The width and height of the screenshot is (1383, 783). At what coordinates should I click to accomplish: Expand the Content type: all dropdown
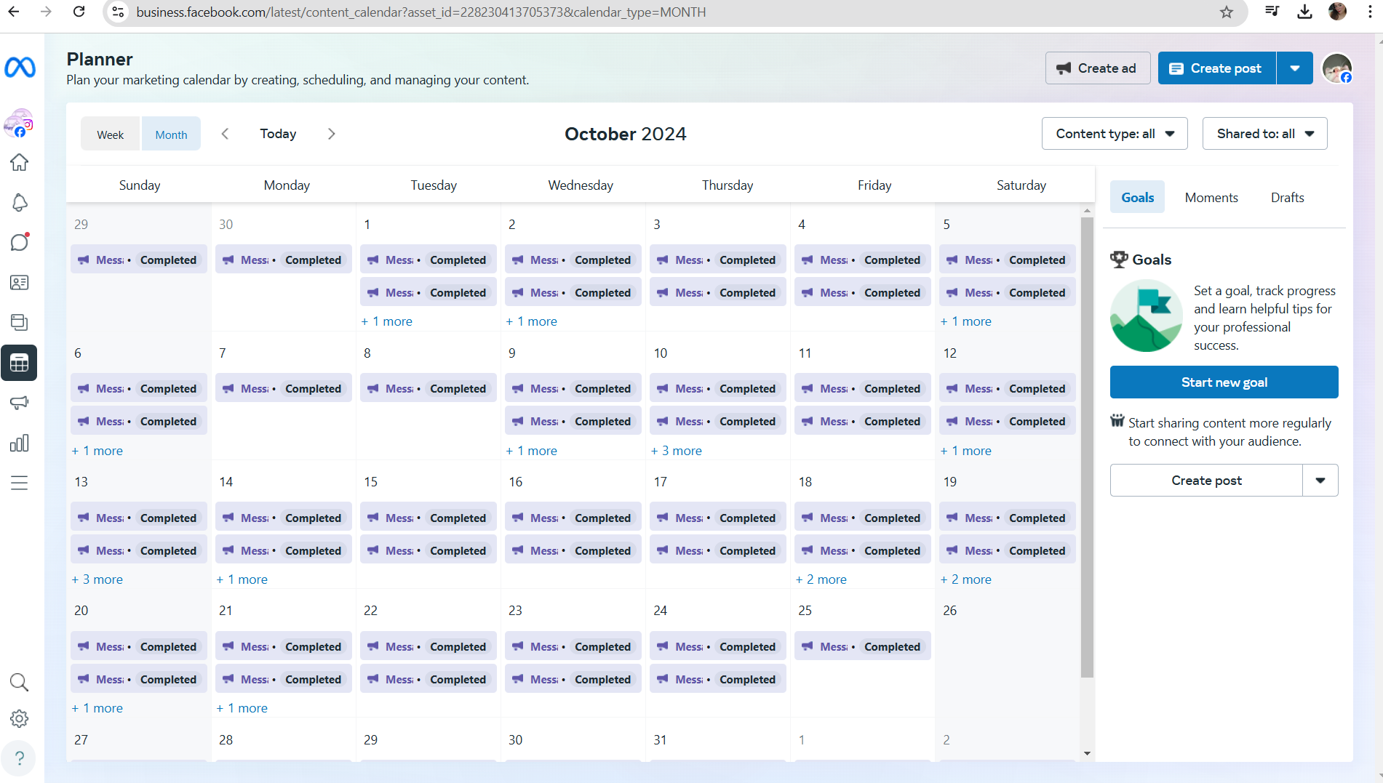pyautogui.click(x=1115, y=134)
